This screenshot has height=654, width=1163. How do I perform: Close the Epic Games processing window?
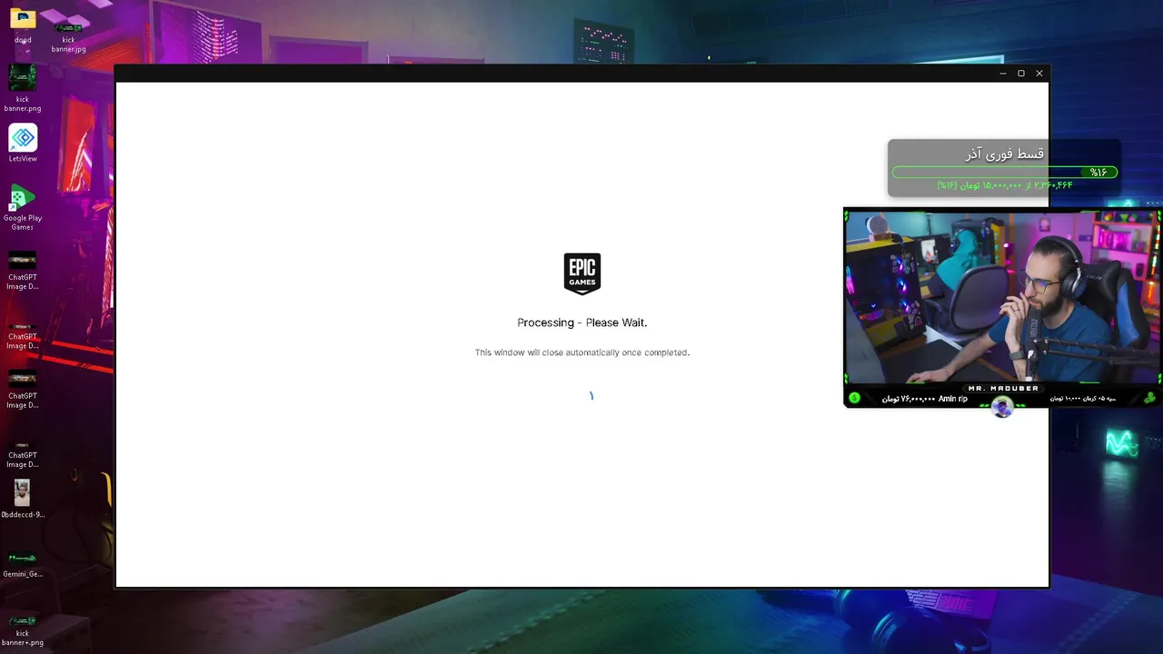1039,73
